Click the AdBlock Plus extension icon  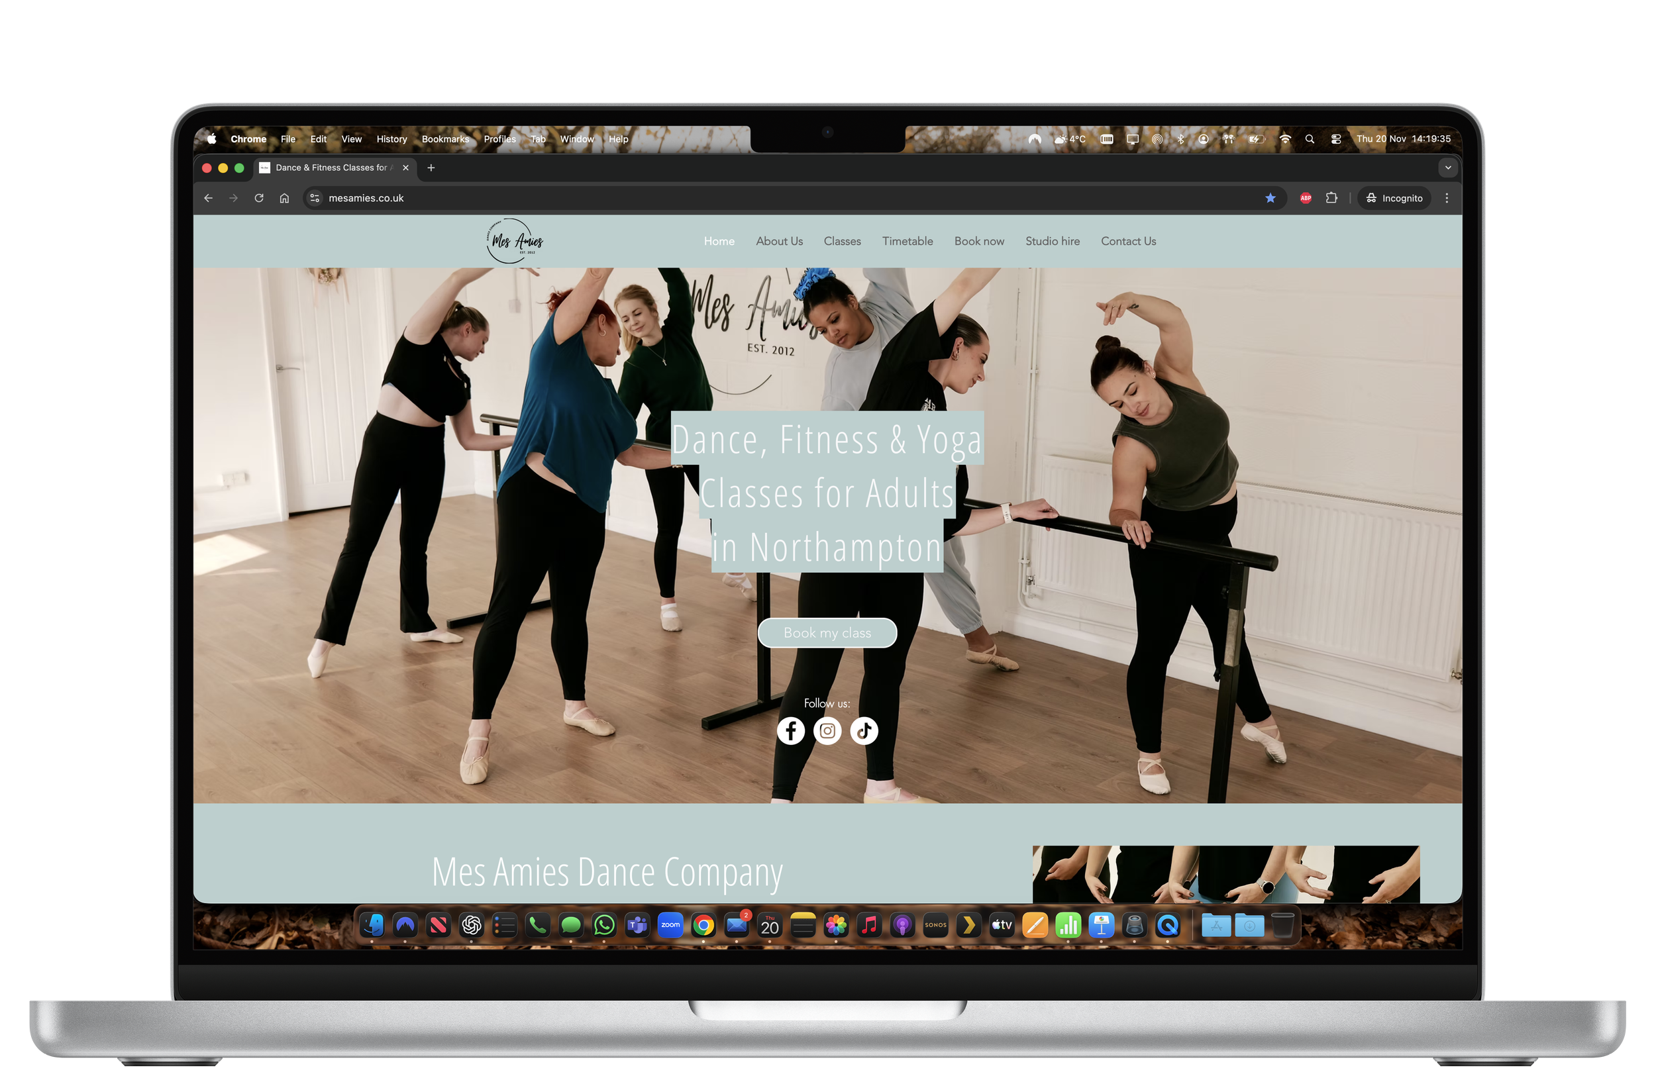click(1306, 197)
